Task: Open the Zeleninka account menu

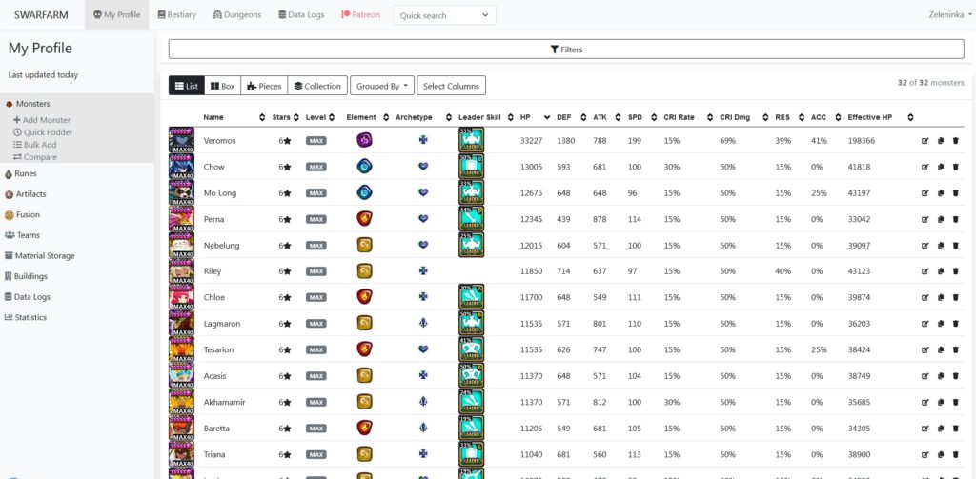Action: (950, 15)
